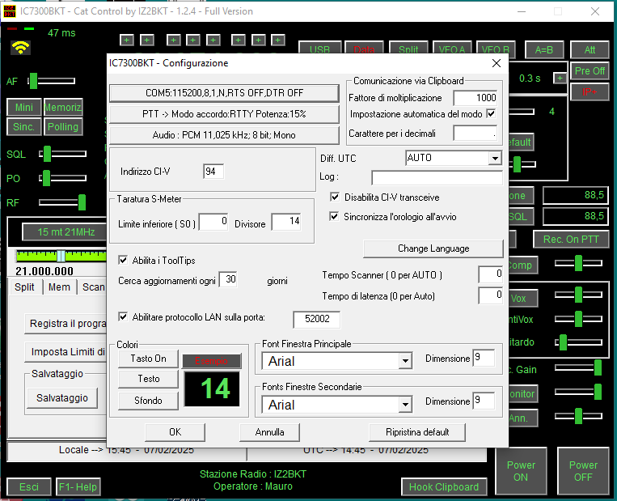Click the COM5:115200 port settings button
The height and width of the screenshot is (501, 617).
[x=224, y=93]
